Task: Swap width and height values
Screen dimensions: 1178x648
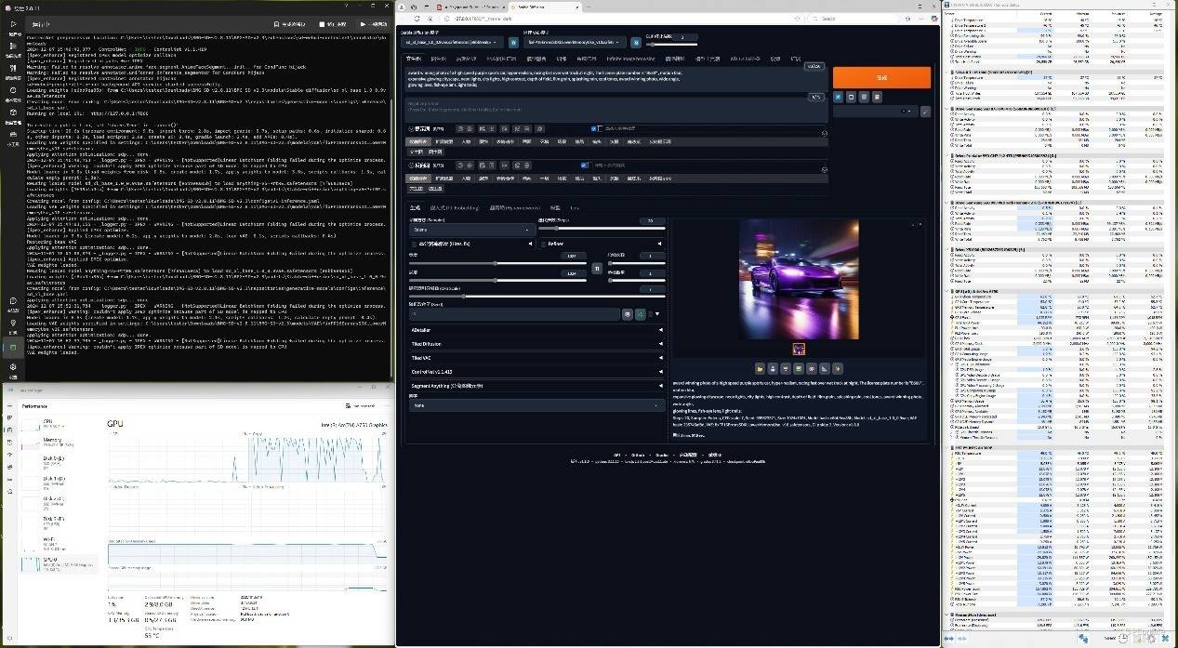Action: (x=597, y=269)
